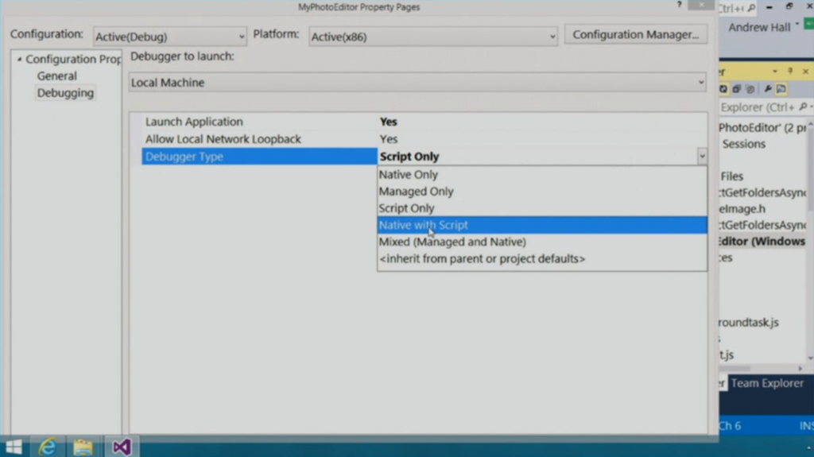
Task: Open Internet Explorer from the taskbar
Action: tap(47, 447)
